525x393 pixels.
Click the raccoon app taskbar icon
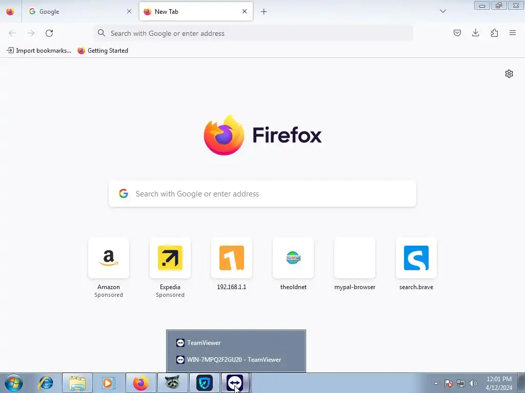point(172,383)
